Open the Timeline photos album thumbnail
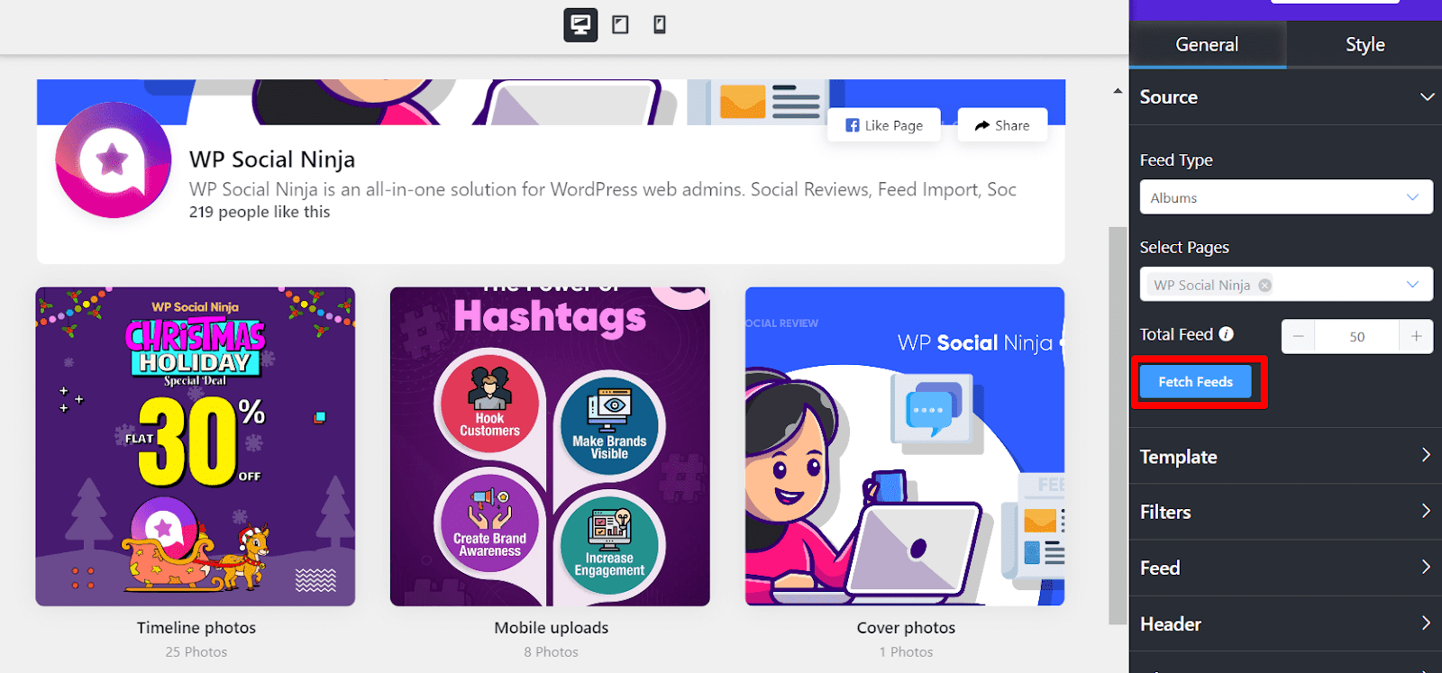Image resolution: width=1442 pixels, height=673 pixels. click(x=196, y=447)
